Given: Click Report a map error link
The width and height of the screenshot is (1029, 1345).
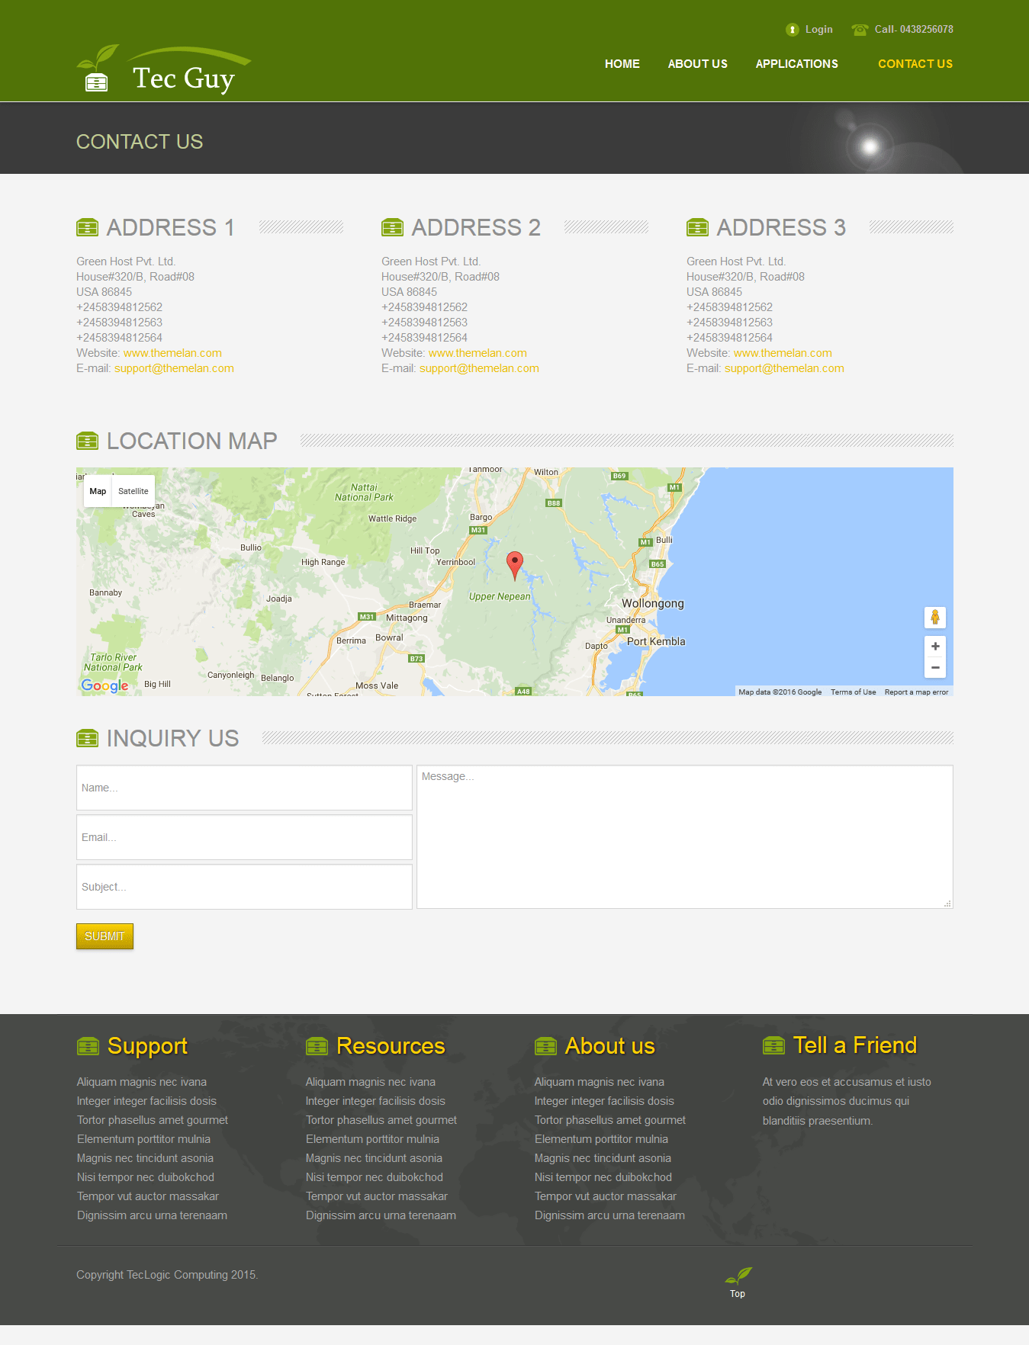Looking at the screenshot, I should click(916, 692).
